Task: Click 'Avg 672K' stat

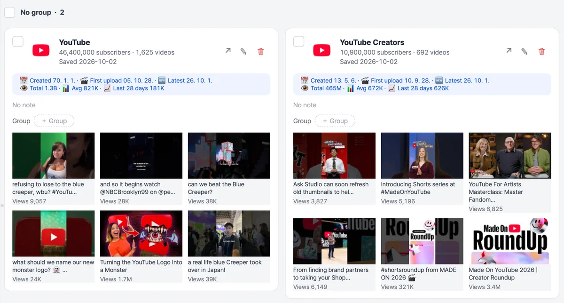Action: [x=365, y=88]
